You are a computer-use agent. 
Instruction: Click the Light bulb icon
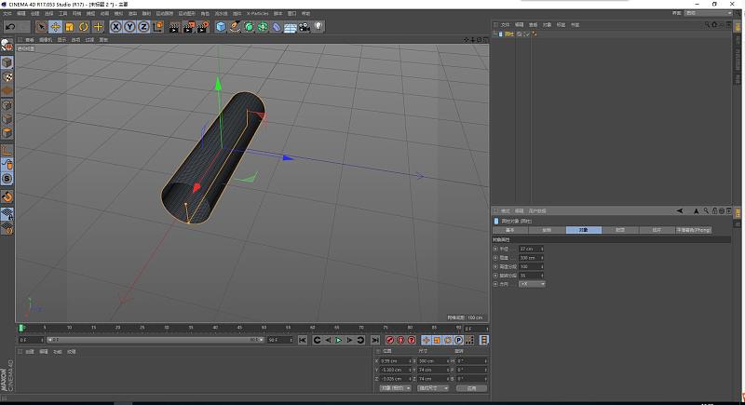[x=318, y=27]
